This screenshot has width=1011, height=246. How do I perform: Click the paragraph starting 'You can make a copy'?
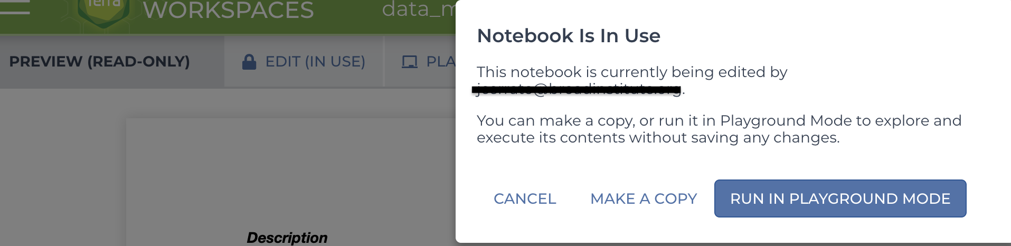pos(719,129)
